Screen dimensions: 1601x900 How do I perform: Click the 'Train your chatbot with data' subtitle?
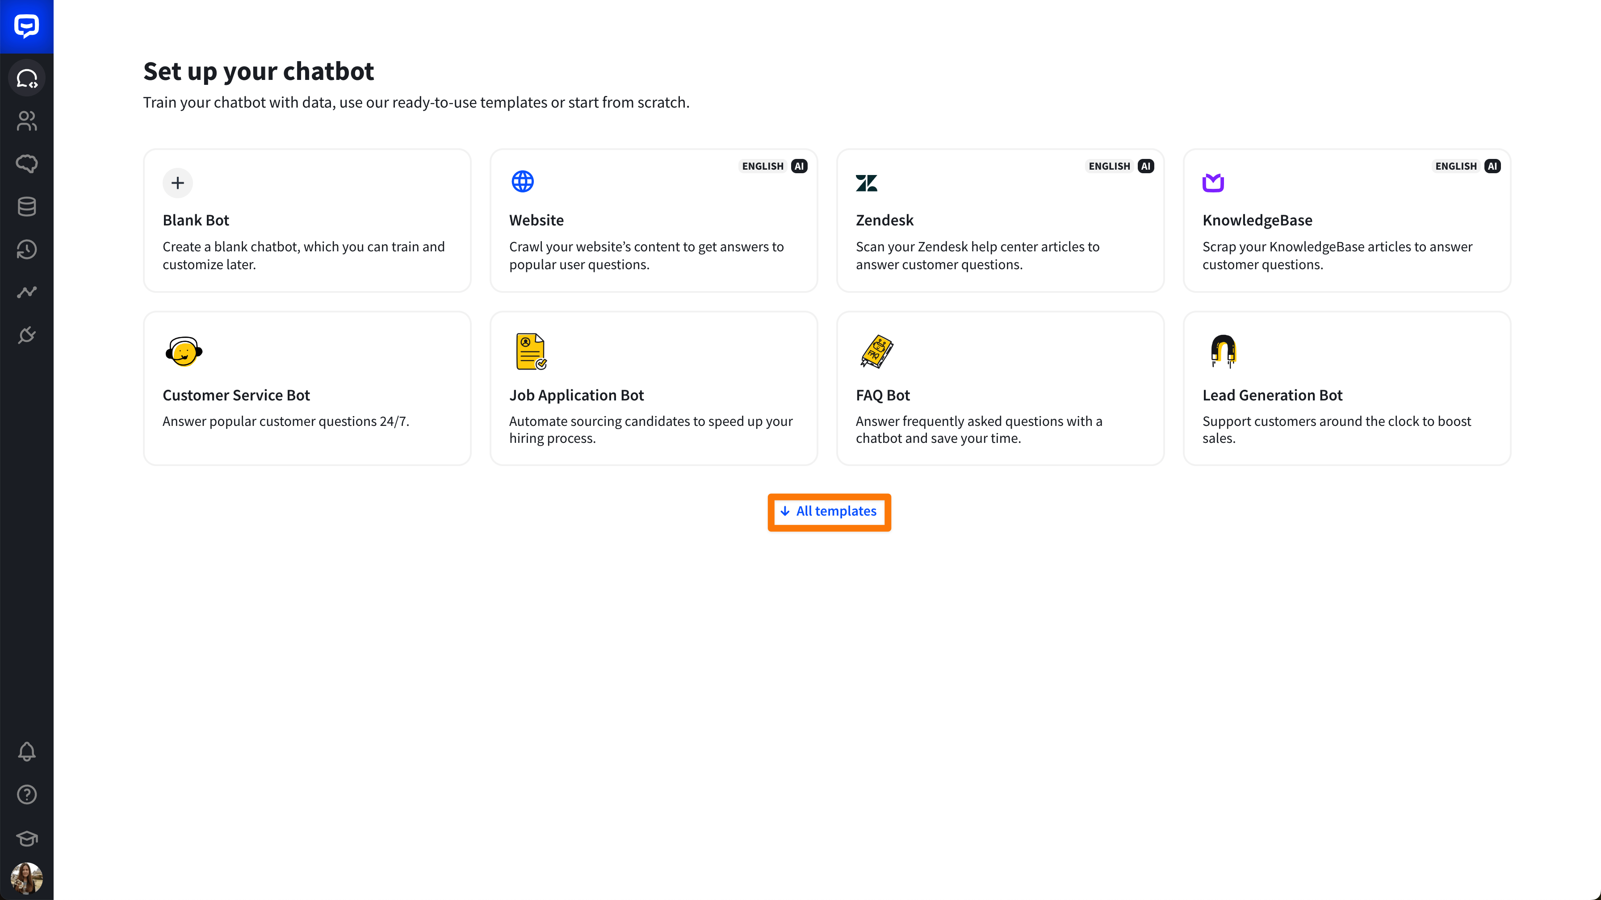(x=416, y=103)
